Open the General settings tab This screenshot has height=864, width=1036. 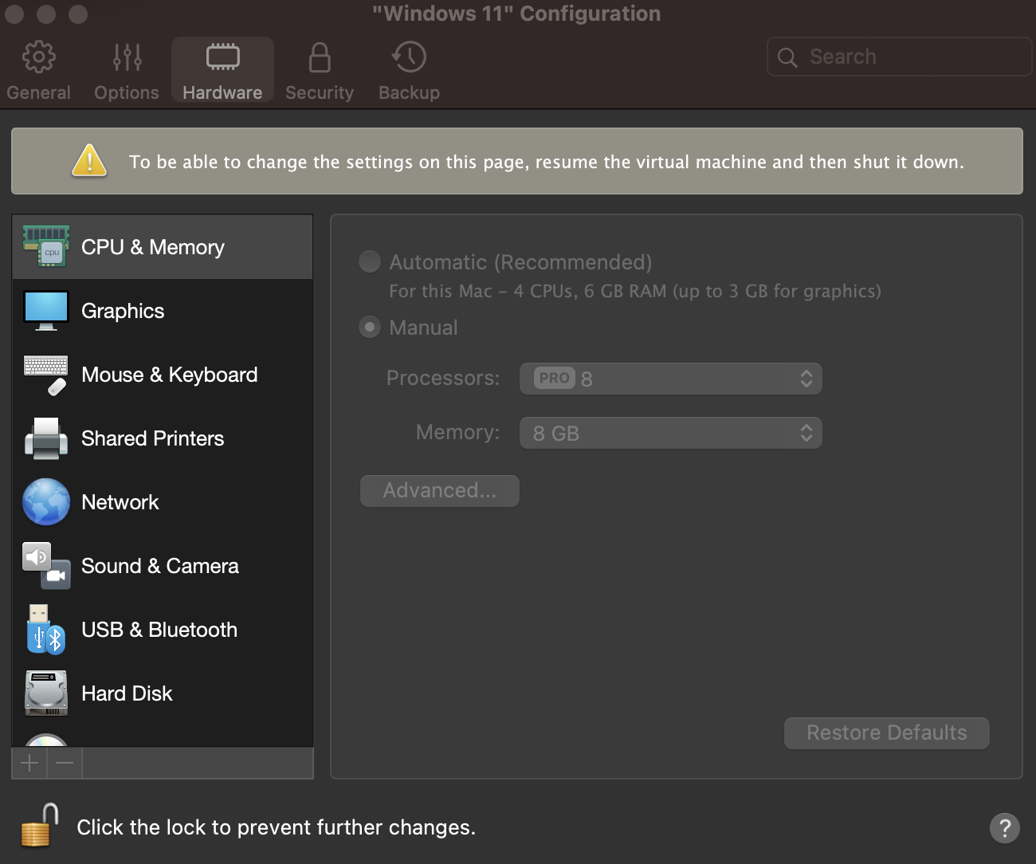coord(38,71)
